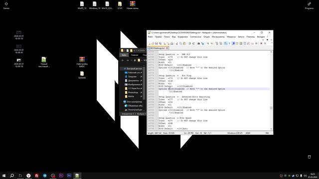The height and width of the screenshot is (179, 319).
Task: Cut selection with the scissors icon
Action: [x=177, y=43]
